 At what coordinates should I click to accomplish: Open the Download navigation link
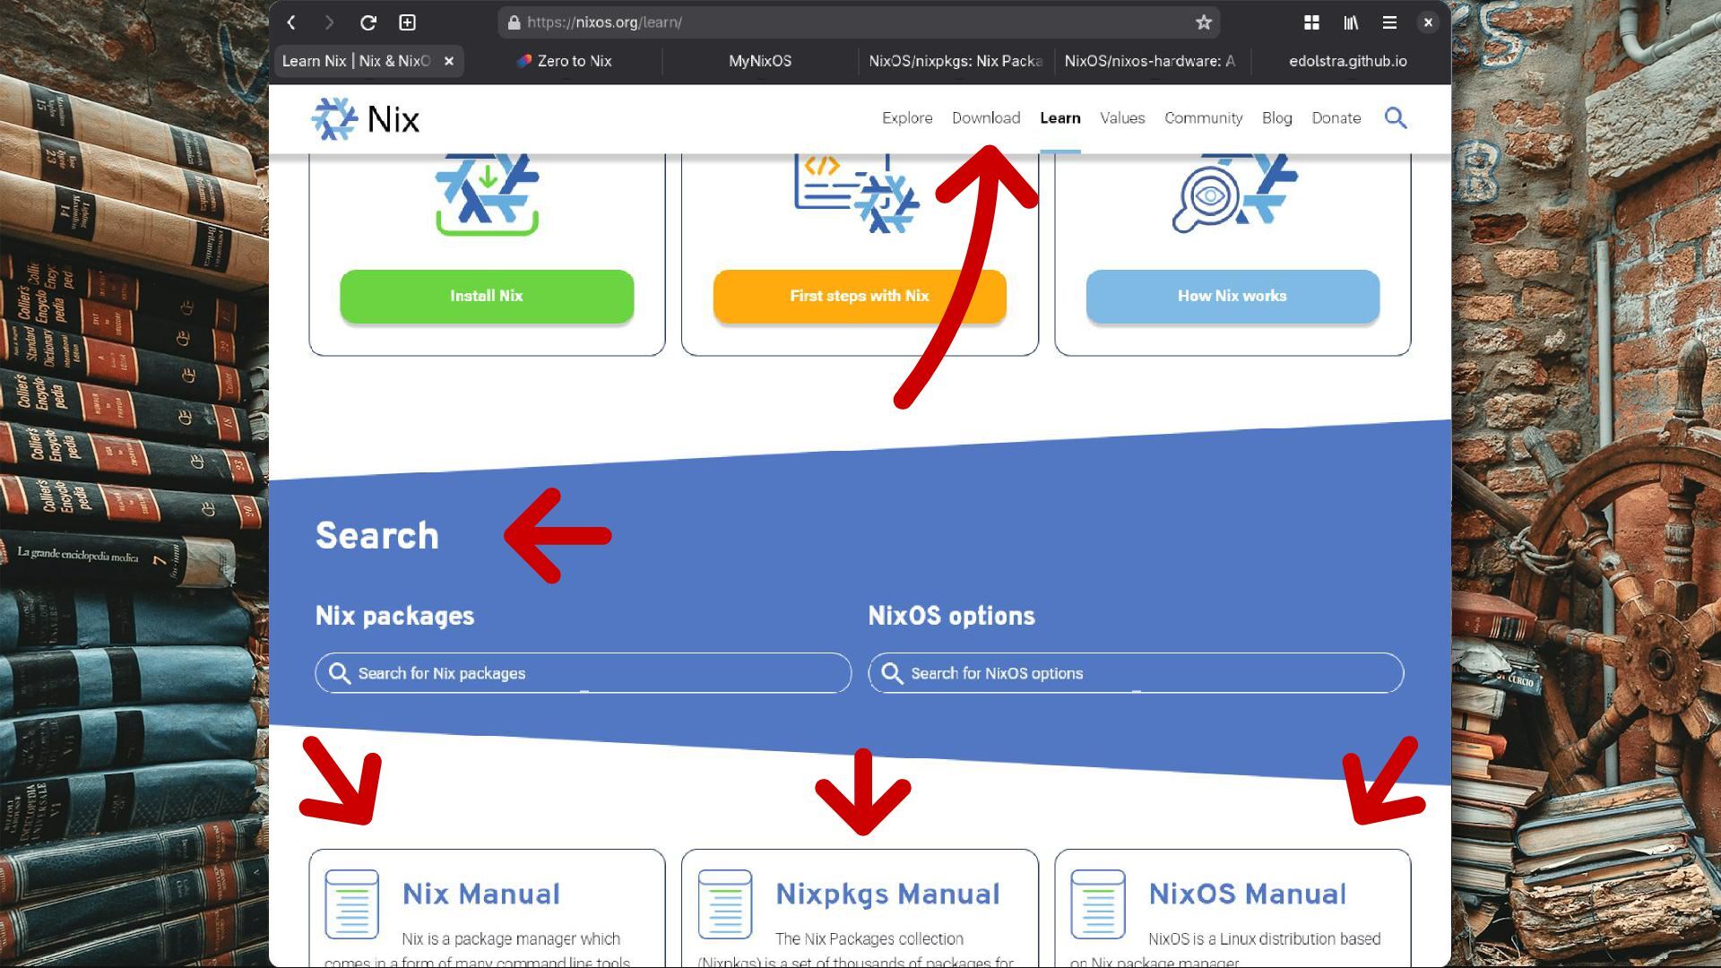pos(985,117)
